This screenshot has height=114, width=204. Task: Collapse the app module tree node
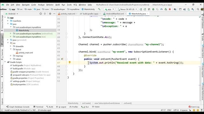[5, 18]
